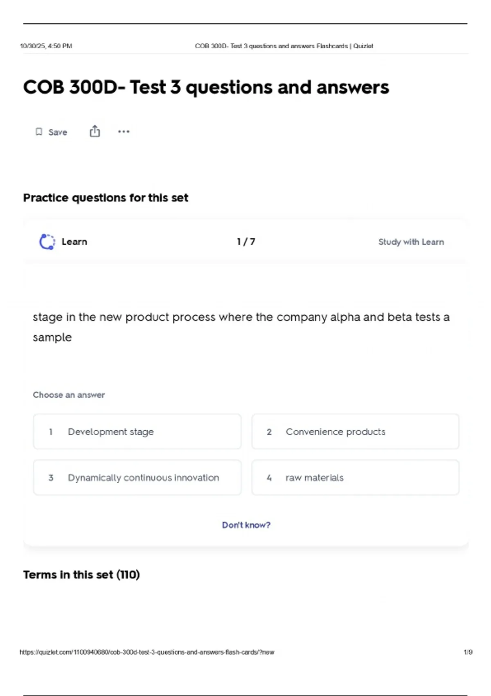The image size is (491, 696).
Task: Click the quizlet.com URL in the footer
Action: (147, 652)
